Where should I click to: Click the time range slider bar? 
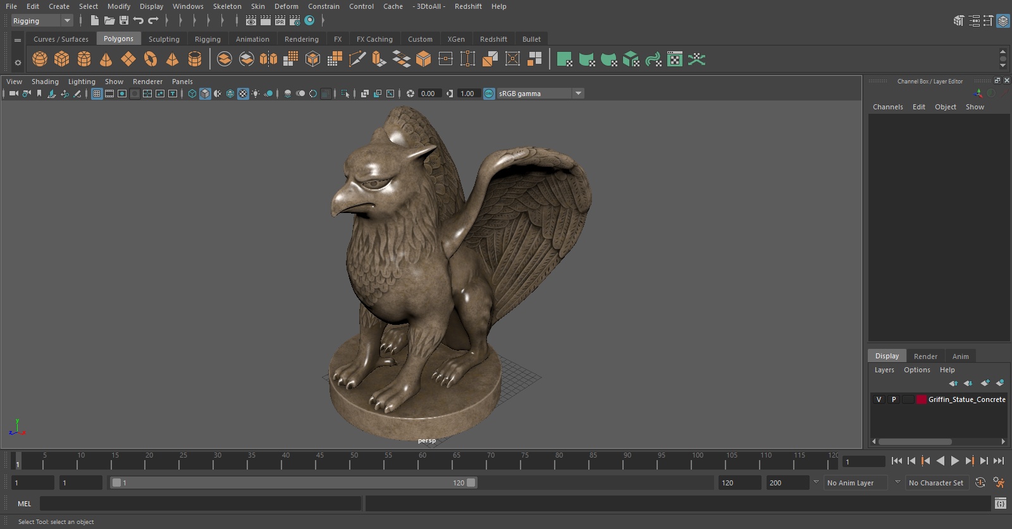[x=294, y=483]
